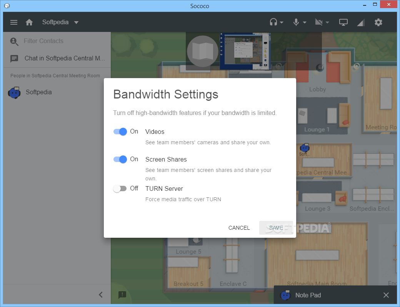Open the headphones options arrow
This screenshot has height=307, width=400.
click(x=282, y=22)
